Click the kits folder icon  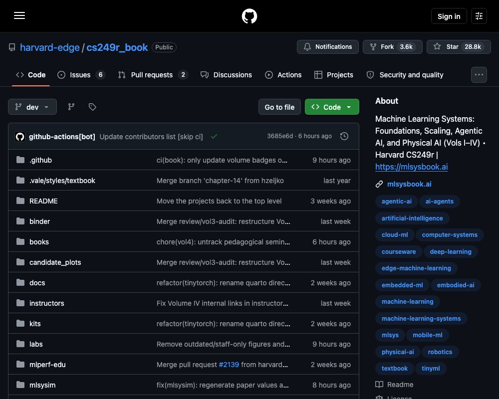click(x=20, y=323)
